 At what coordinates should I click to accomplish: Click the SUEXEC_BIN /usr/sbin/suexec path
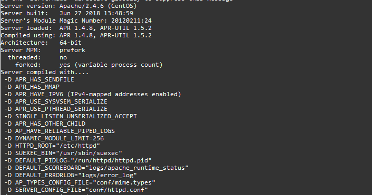[x=89, y=153]
